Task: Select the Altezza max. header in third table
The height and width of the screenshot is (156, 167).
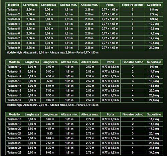Action: (x=90, y=114)
